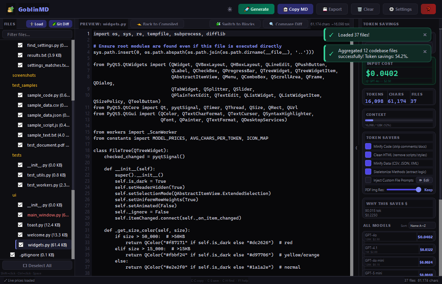Click the green checkmark on Loaded 37 files toast
The image size is (442, 284).
tap(331, 35)
